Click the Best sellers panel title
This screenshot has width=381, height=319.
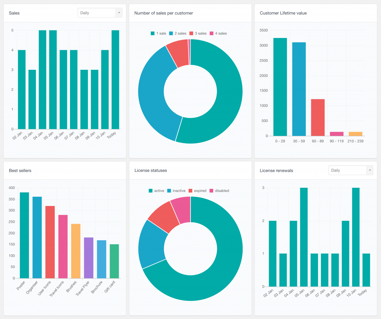click(x=20, y=170)
